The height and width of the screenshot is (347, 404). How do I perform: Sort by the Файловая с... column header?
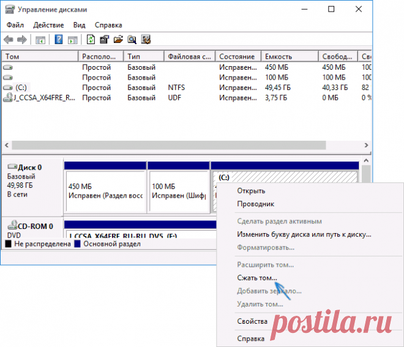189,56
